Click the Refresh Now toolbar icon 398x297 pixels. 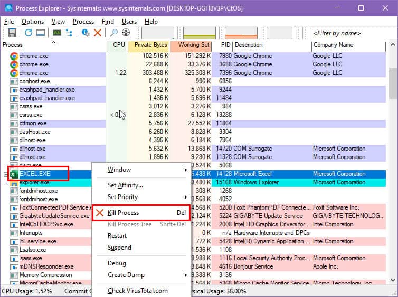(29, 33)
